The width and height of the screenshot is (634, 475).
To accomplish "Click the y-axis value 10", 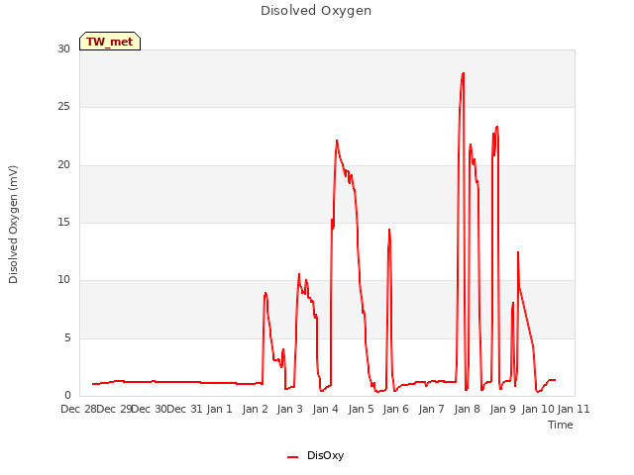I will point(63,279).
